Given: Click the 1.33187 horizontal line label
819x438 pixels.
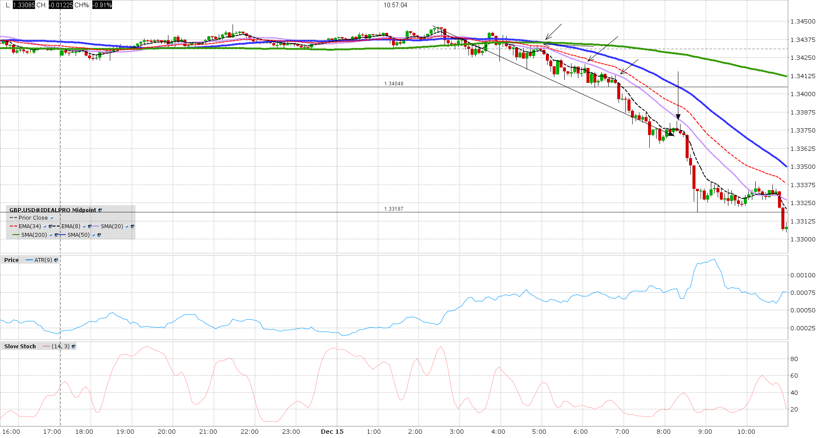Looking at the screenshot, I should point(394,209).
